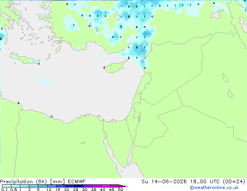Click the 'ECMWF' model label
The width and height of the screenshot is (247, 191).
pos(77,182)
